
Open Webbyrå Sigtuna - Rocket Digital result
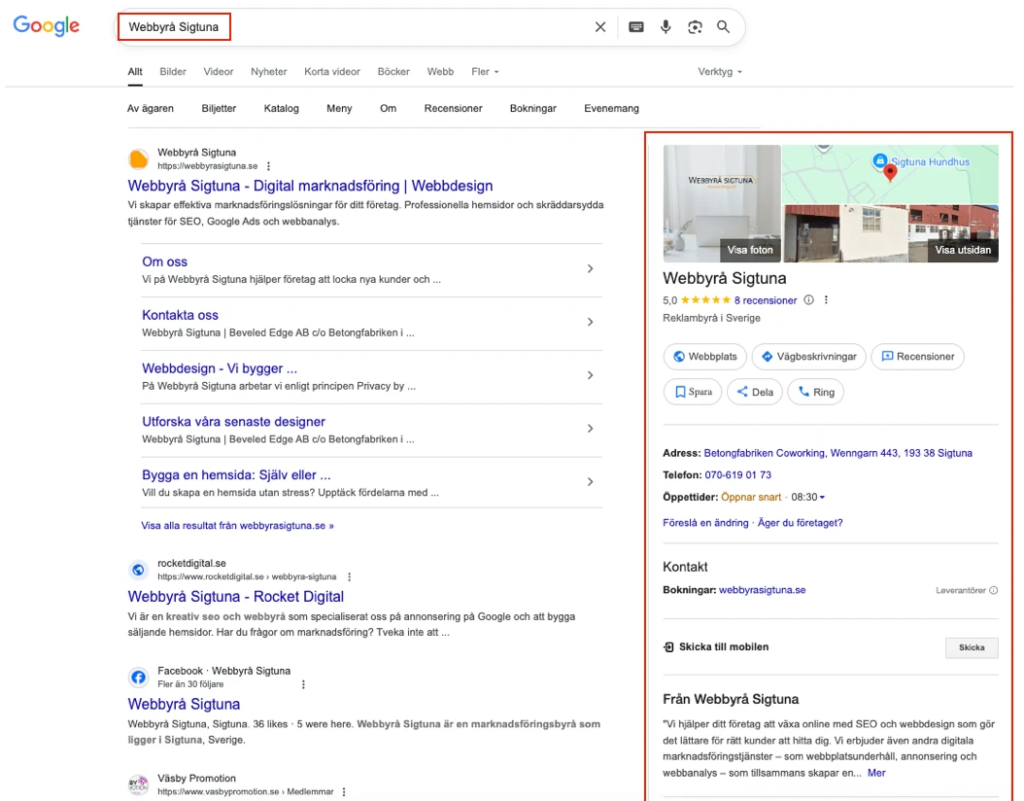click(x=236, y=597)
